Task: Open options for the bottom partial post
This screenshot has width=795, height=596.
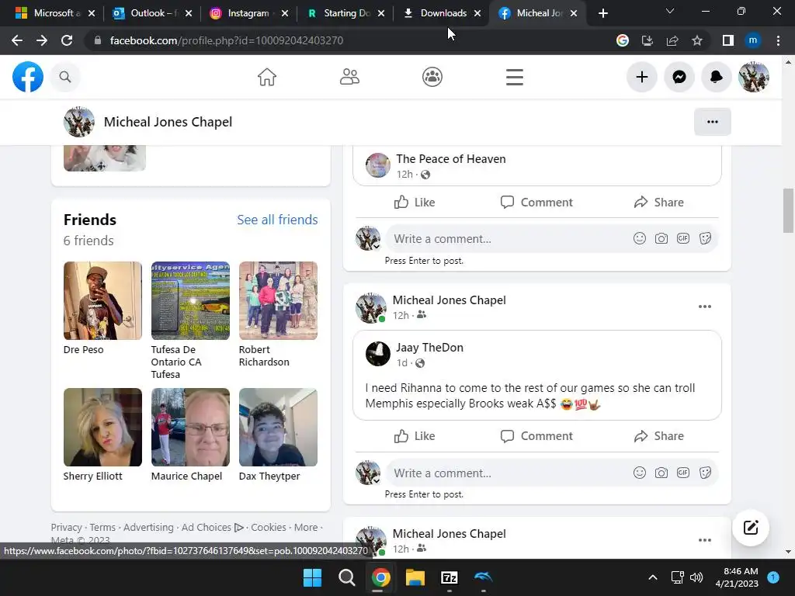Action: click(x=705, y=540)
